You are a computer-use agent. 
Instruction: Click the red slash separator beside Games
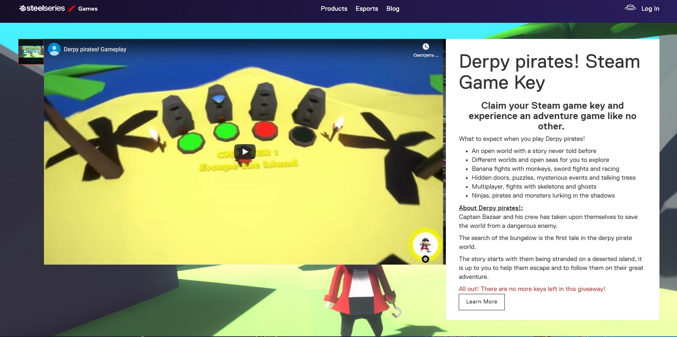point(71,9)
